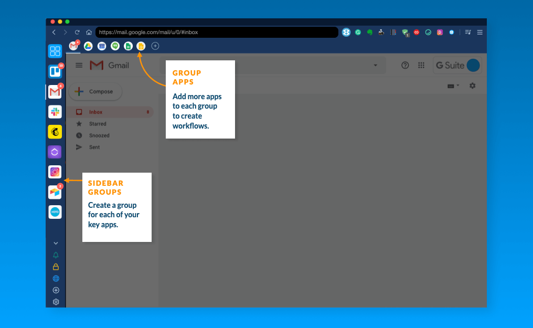
Task: Open the Starred folder in Gmail
Action: tap(98, 124)
